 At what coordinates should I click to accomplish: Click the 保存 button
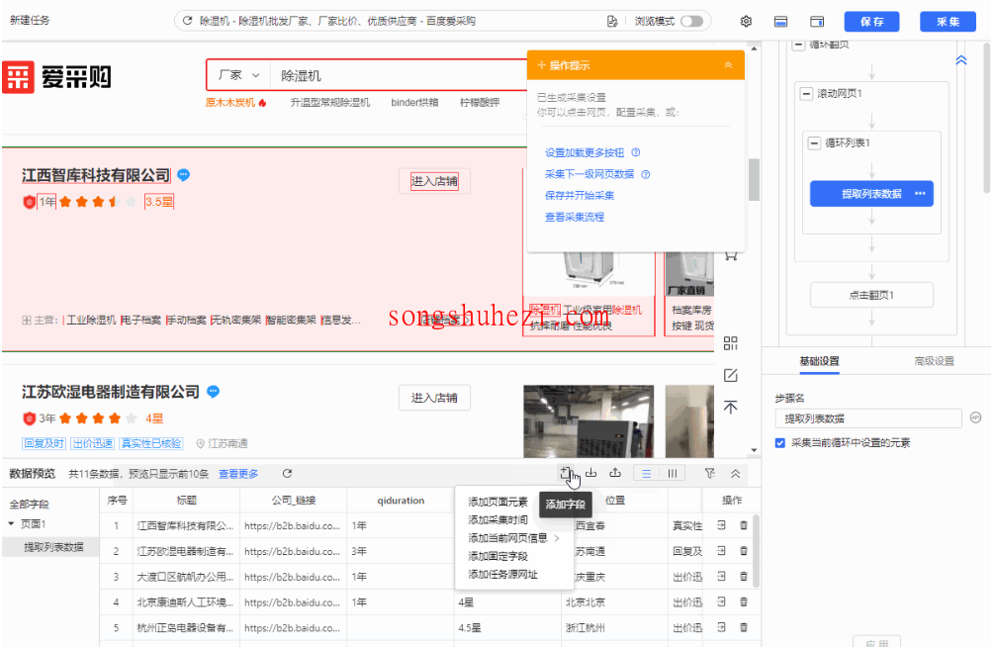(x=872, y=21)
